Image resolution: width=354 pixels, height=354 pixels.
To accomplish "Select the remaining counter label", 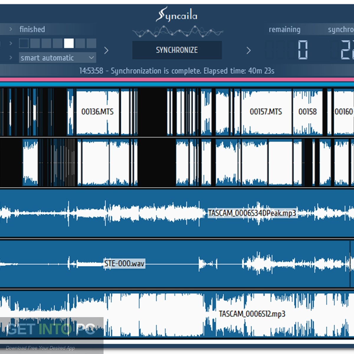I will pyautogui.click(x=284, y=29).
